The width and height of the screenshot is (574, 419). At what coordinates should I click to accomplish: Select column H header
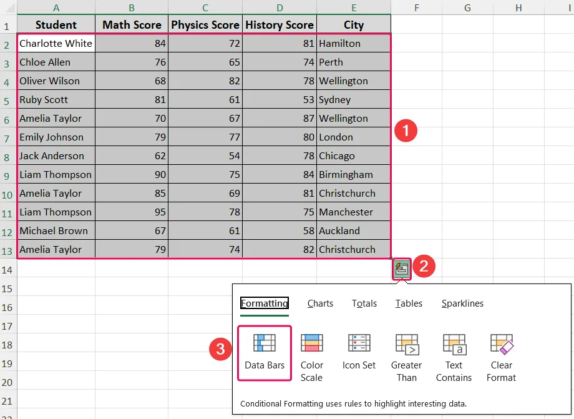pyautogui.click(x=518, y=7)
